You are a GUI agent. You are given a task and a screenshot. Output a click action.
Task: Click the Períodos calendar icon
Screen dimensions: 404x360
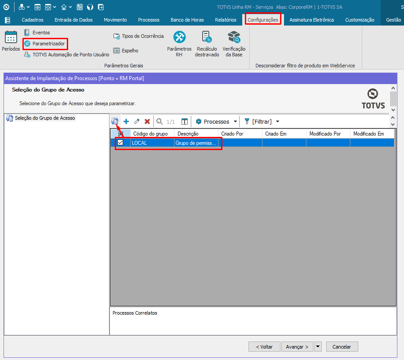pos(11,37)
